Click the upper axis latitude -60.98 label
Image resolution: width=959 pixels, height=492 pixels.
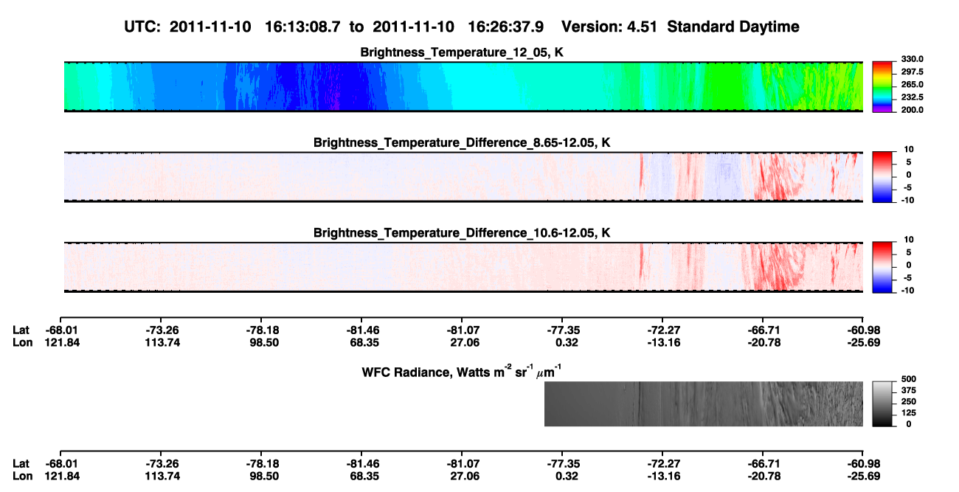pos(863,330)
